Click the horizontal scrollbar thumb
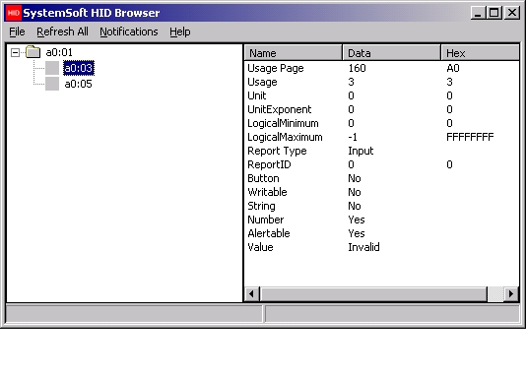This screenshot has height=378, width=526. (x=373, y=294)
